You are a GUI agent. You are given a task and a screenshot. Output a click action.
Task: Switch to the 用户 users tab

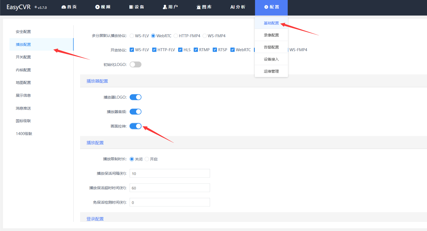170,7
